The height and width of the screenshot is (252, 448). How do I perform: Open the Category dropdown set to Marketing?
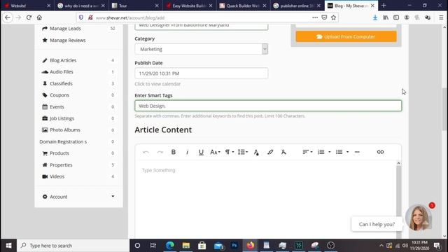coord(202,49)
